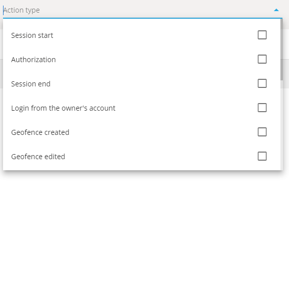Click the blank white area below the list
The width and height of the screenshot is (289, 289).
point(144,228)
